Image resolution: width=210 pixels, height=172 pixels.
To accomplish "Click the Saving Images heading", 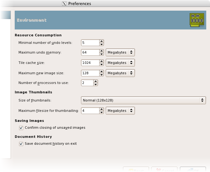I will (x=29, y=121).
